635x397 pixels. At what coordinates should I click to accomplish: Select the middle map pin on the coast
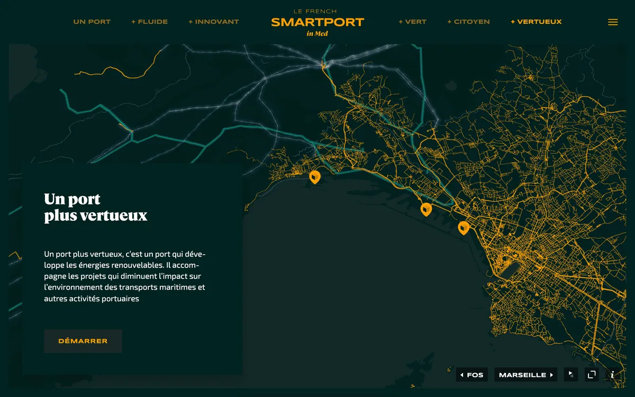point(427,208)
